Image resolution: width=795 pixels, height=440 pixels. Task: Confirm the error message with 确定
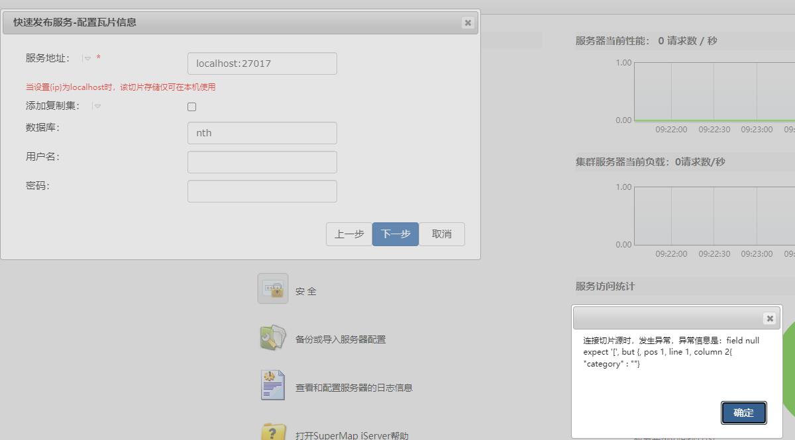[744, 413]
